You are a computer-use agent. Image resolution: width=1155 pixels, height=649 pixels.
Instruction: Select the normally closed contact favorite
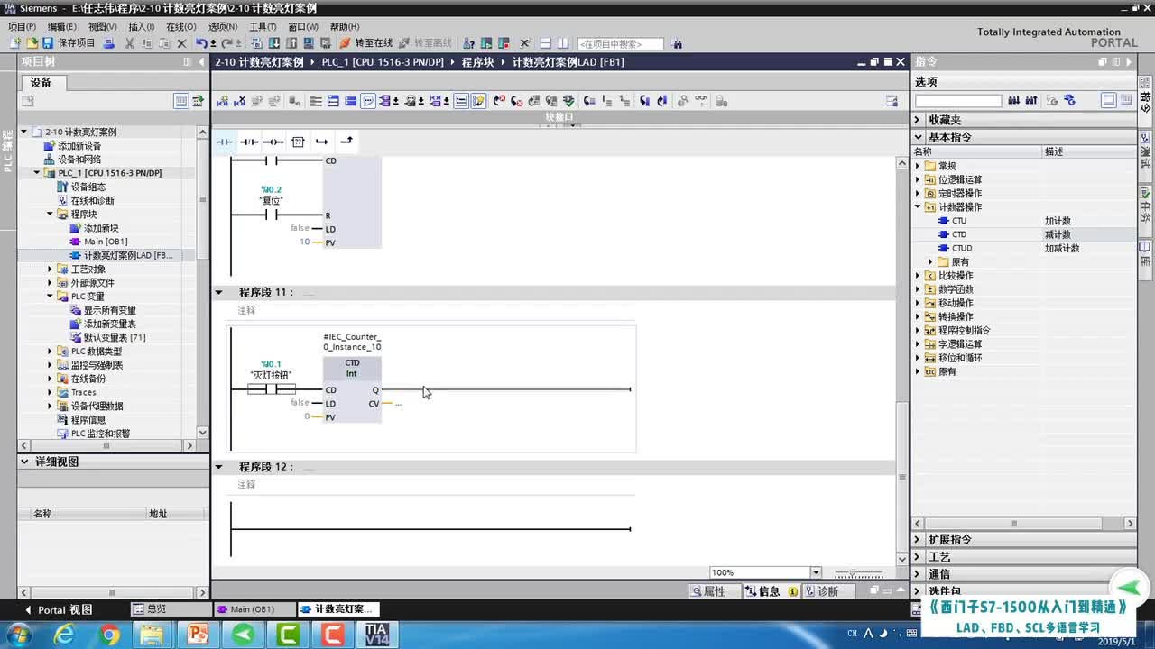pyautogui.click(x=249, y=142)
